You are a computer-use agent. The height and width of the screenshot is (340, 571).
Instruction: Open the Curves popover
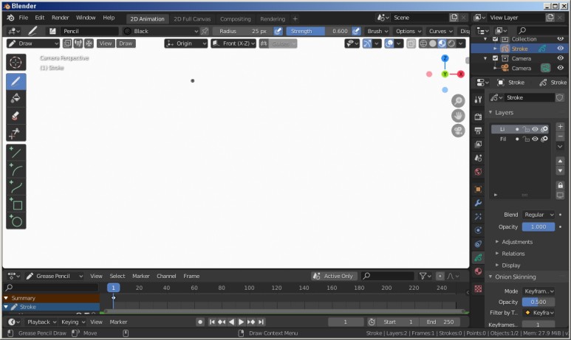(x=440, y=31)
